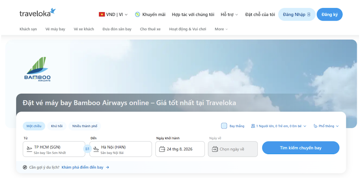Image resolution: width=362 pixels, height=192 pixels.
Task: Click the Chọn ngày về field
Action: point(233,149)
